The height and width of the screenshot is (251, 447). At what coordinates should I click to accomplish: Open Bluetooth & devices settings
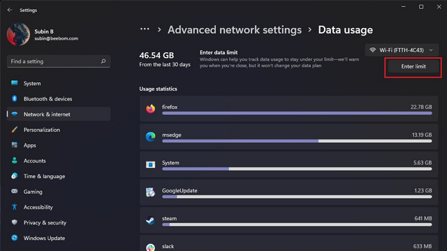click(59, 99)
